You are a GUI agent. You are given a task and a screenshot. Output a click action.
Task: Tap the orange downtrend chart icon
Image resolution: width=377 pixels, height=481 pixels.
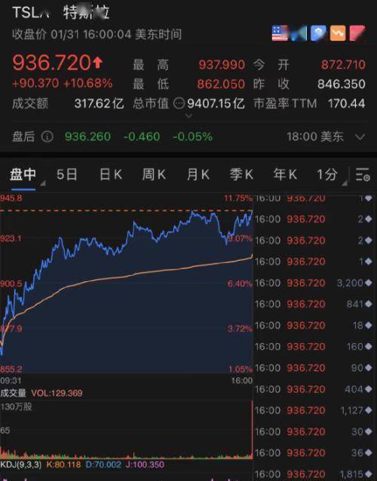[338, 33]
